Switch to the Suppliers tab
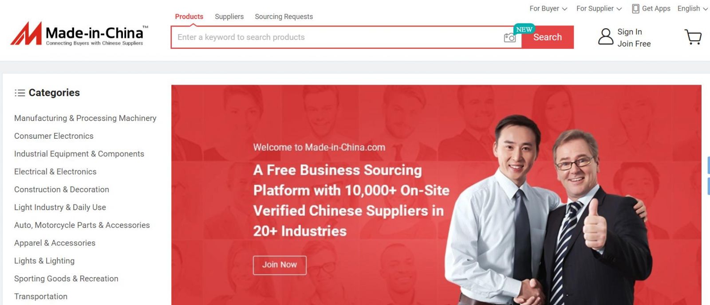The width and height of the screenshot is (710, 305). [229, 16]
